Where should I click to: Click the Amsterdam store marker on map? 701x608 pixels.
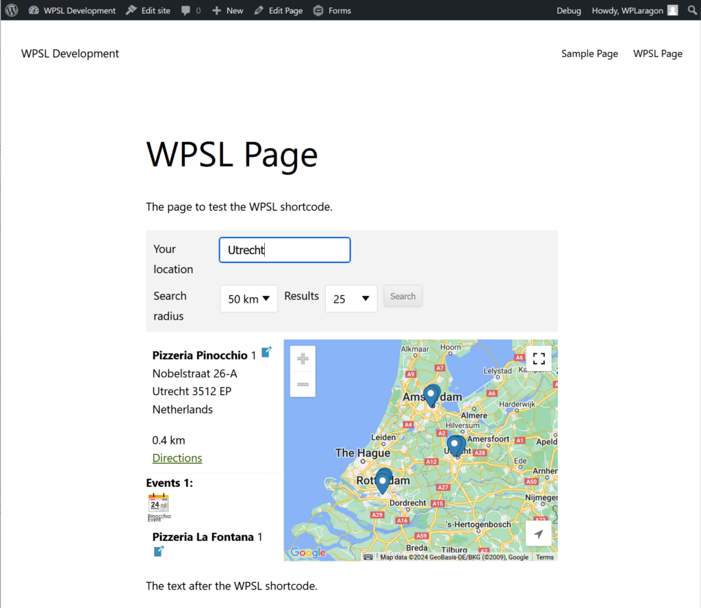[431, 395]
